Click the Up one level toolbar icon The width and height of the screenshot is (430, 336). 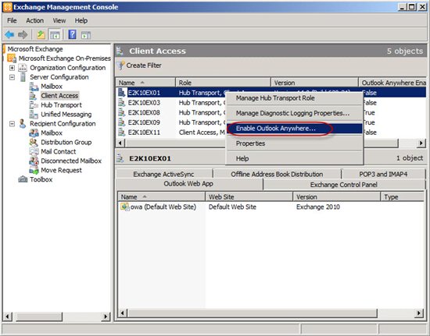(x=41, y=35)
